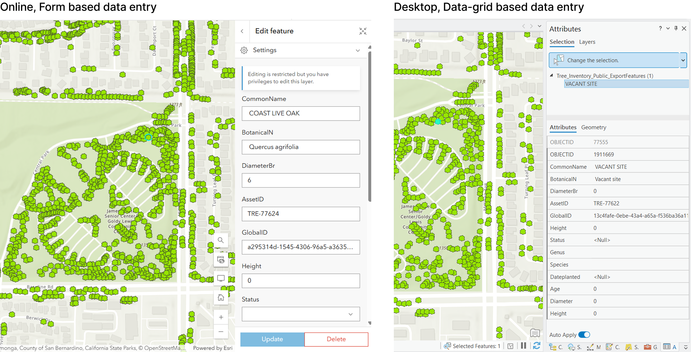Refresh the map with the refresh icon
This screenshot has height=352, width=691.
pyautogui.click(x=537, y=346)
